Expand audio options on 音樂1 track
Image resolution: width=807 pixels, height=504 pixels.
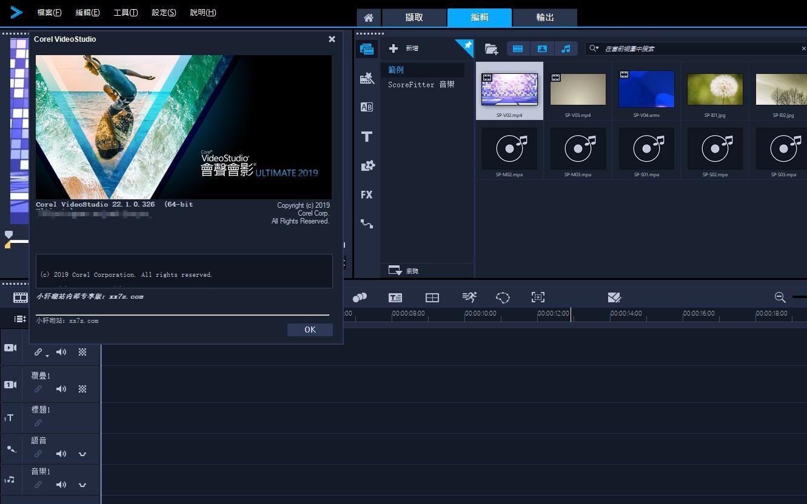(x=82, y=485)
